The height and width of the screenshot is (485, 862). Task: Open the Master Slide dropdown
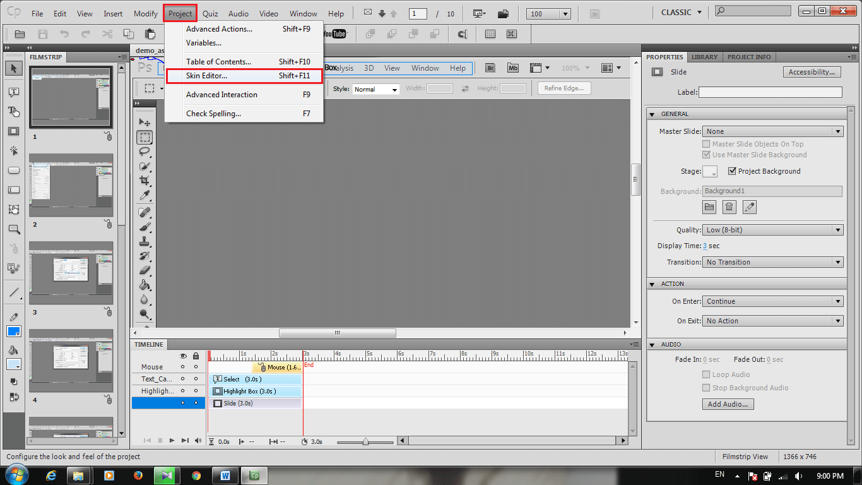pos(773,131)
